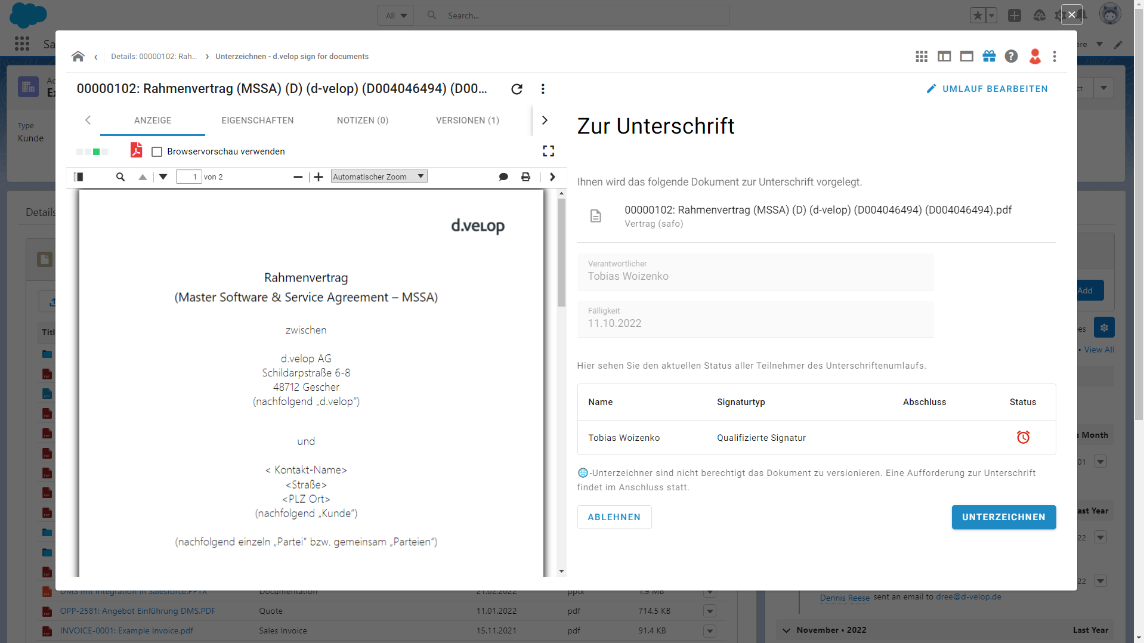This screenshot has width=1144, height=643.
Task: Go to previous PDF page
Action: [x=143, y=177]
